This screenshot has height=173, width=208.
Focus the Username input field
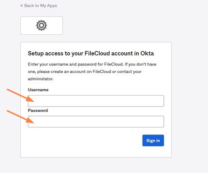[x=96, y=101]
